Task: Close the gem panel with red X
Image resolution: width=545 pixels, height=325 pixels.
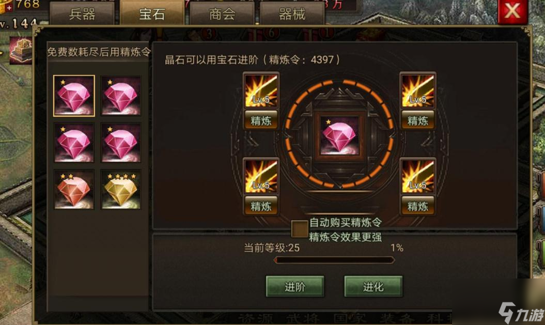Action: (x=512, y=11)
